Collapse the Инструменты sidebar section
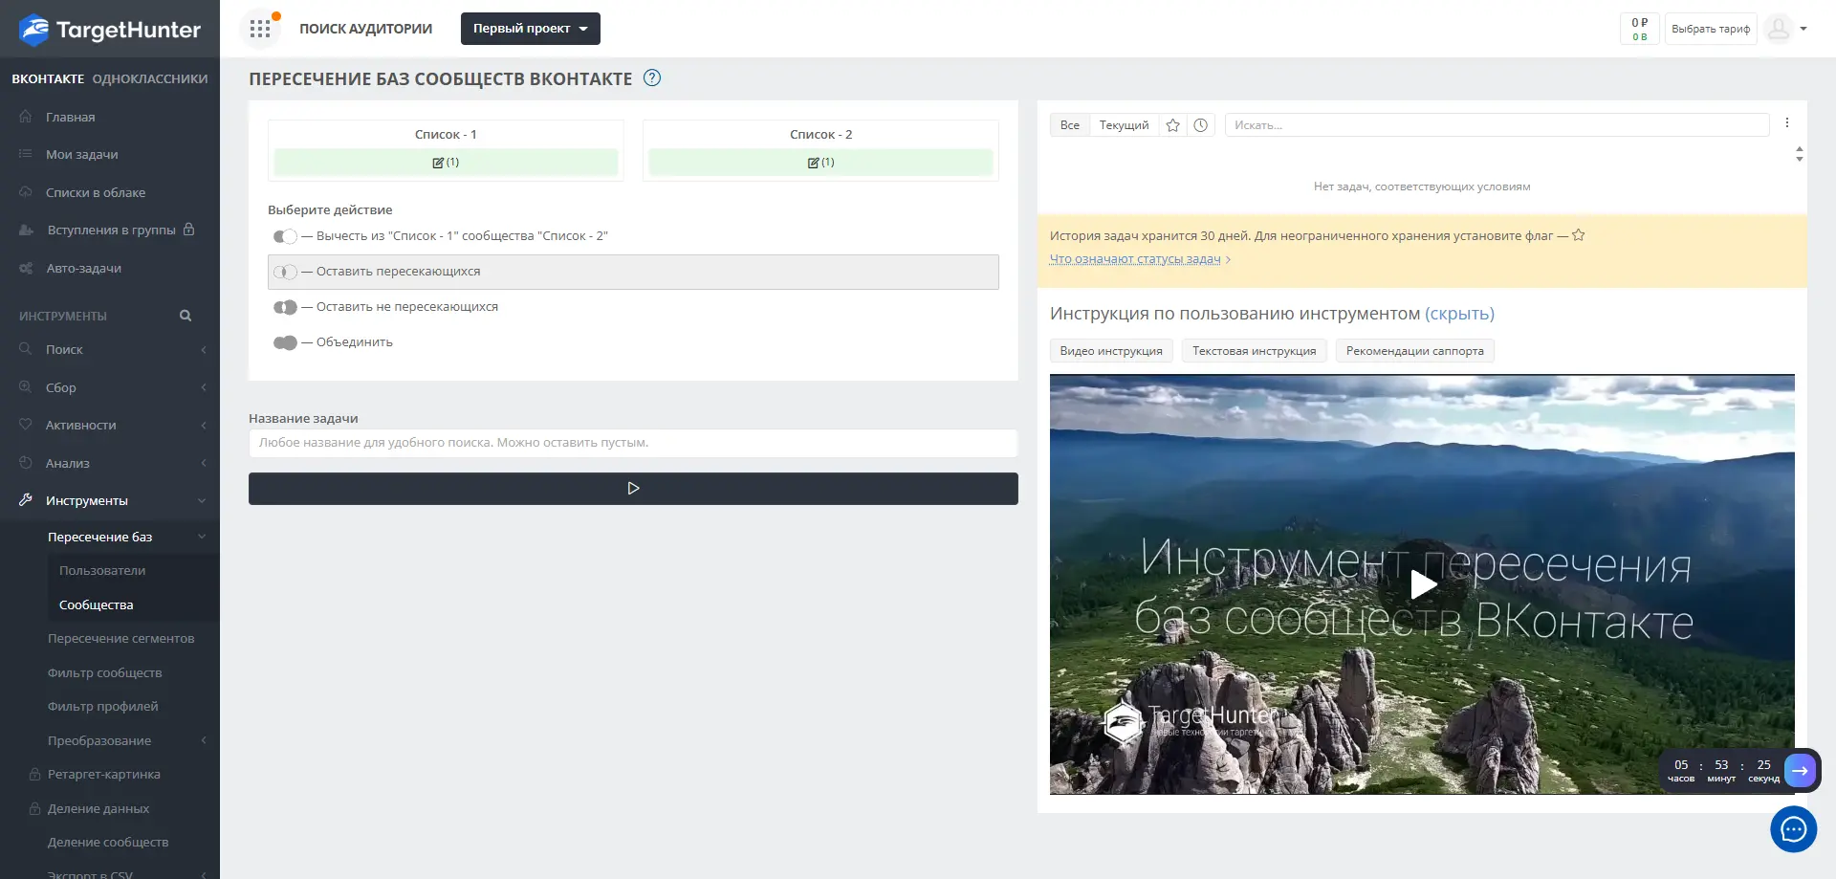1836x879 pixels. point(202,500)
